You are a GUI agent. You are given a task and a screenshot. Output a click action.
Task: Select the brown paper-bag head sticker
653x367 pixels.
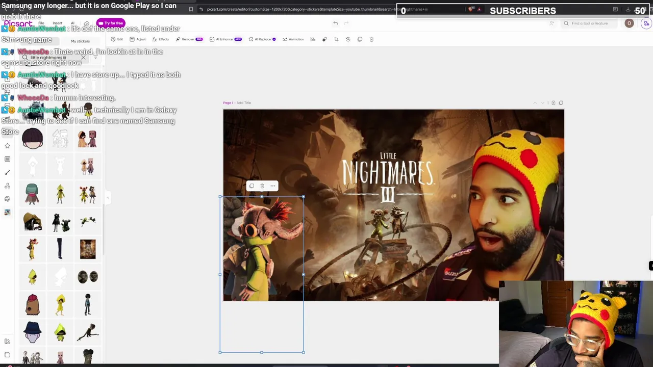click(32, 304)
